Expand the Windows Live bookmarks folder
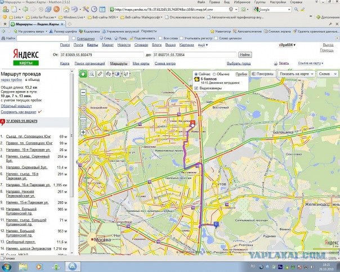The width and height of the screenshot is (340, 272). (x=71, y=17)
